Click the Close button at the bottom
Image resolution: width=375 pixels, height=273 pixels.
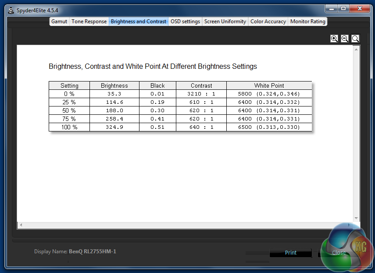(x=339, y=253)
